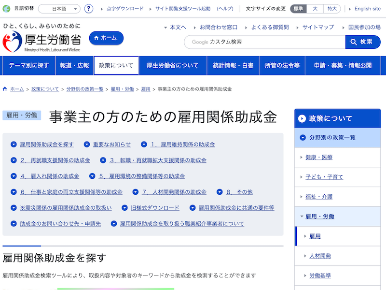This screenshot has width=386, height=290.
Task: Open the 日本語 language dropdown
Action: point(59,9)
